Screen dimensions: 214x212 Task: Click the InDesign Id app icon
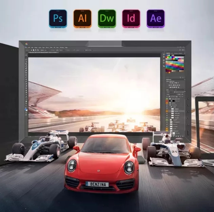(131, 18)
